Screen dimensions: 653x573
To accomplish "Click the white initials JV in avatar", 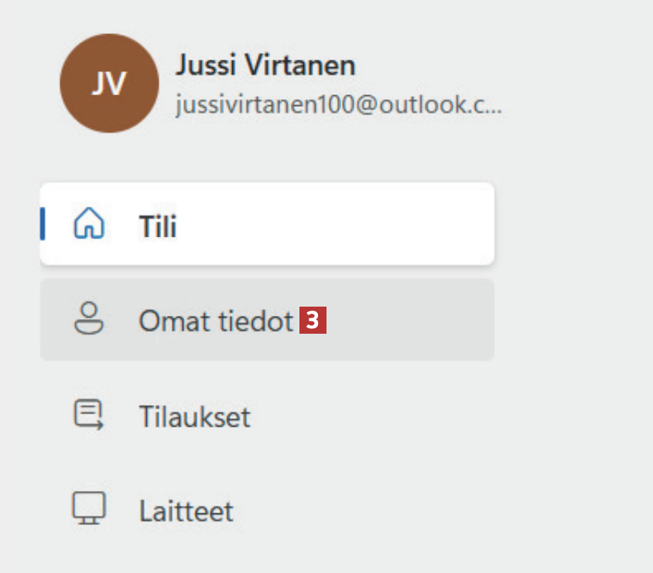I will point(109,84).
